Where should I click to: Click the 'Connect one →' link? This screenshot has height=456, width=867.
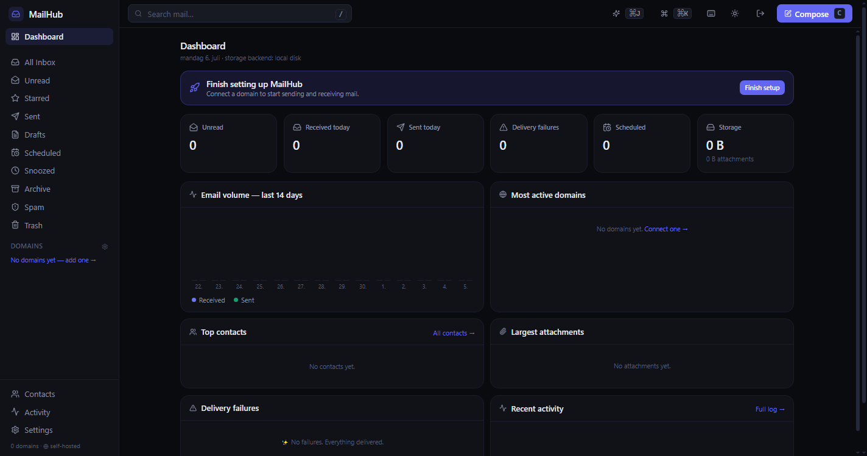pyautogui.click(x=666, y=229)
